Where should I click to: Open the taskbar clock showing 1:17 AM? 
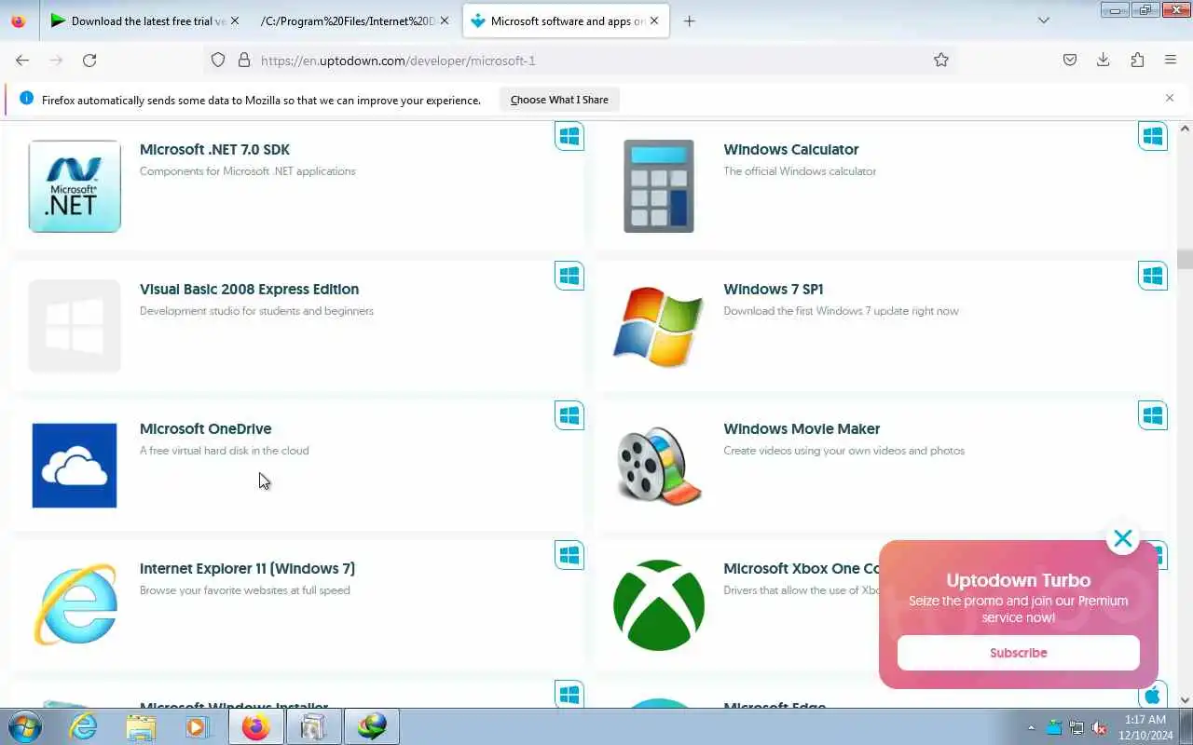click(x=1145, y=727)
